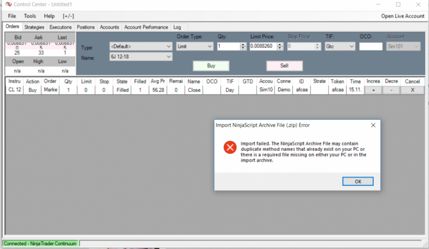This screenshot has width=429, height=249.
Task: Click the 'Day' TIF cell
Action: (230, 90)
